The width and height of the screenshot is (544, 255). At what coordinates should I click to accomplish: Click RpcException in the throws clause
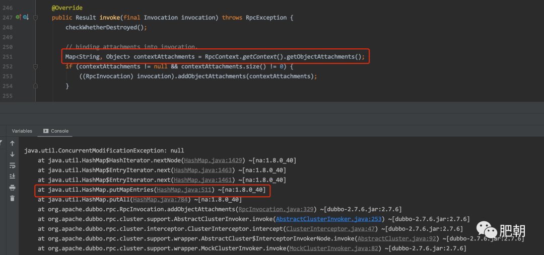266,17
